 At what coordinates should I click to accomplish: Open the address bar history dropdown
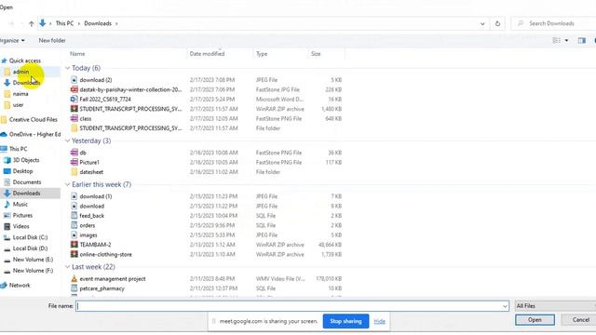coord(482,23)
